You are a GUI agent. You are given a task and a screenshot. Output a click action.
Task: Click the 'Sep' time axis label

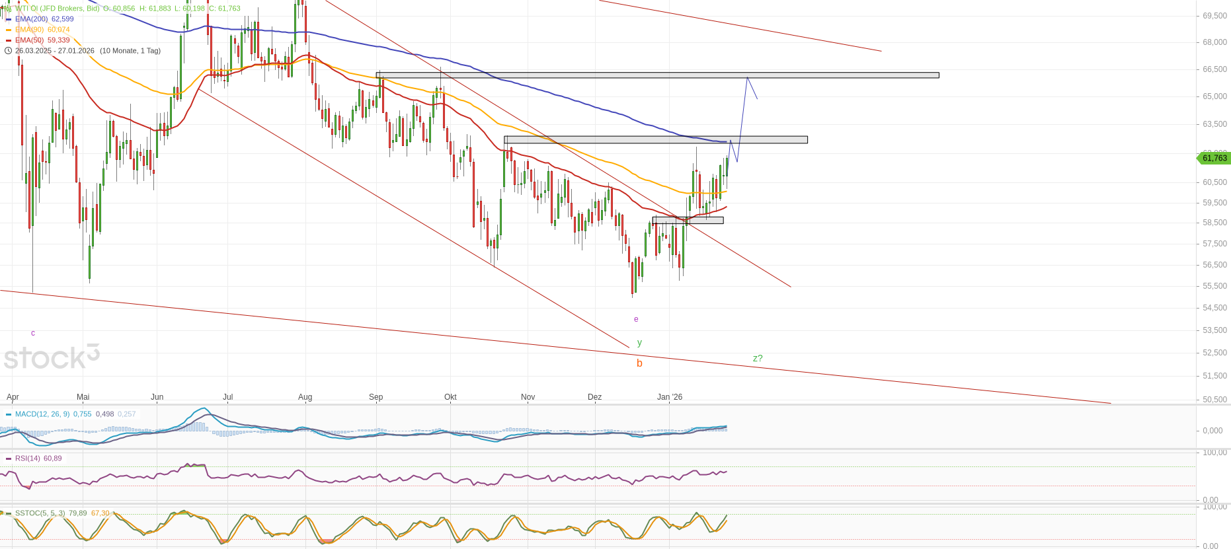click(x=376, y=397)
